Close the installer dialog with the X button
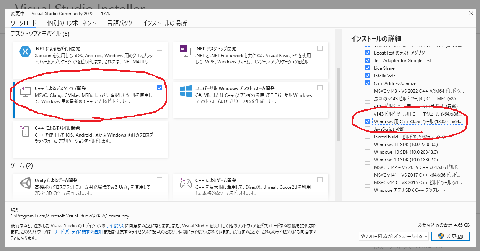Screen dimensions: 480x251 coord(470,13)
